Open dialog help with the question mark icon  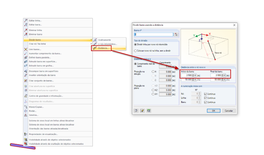[136, 111]
